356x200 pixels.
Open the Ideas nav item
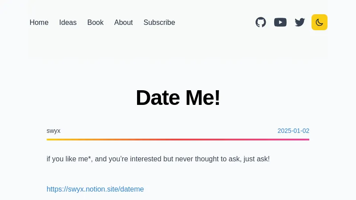tap(68, 23)
